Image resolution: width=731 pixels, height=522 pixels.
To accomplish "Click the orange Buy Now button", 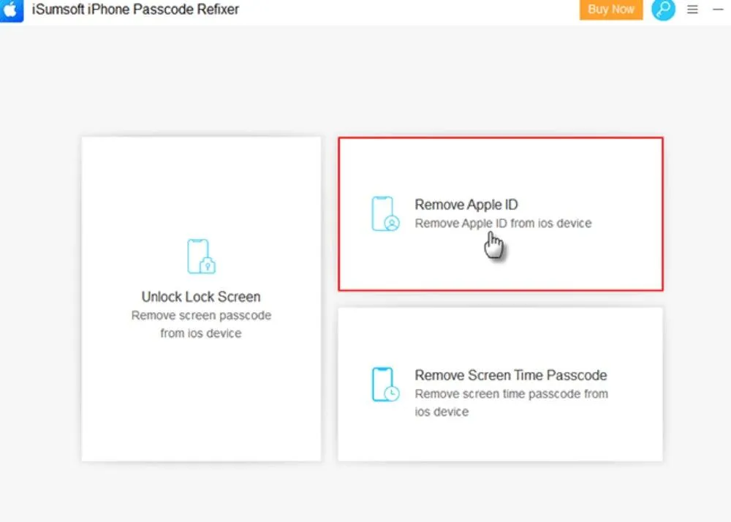I will tap(610, 10).
